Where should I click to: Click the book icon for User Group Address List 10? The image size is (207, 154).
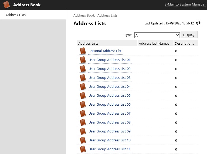pos(83,140)
